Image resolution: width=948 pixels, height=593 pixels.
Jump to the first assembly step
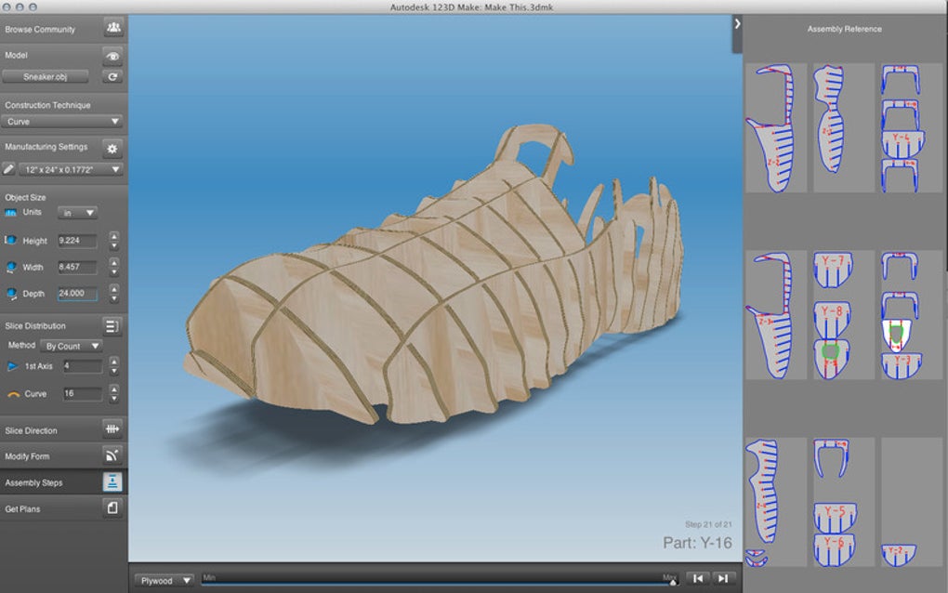[698, 579]
